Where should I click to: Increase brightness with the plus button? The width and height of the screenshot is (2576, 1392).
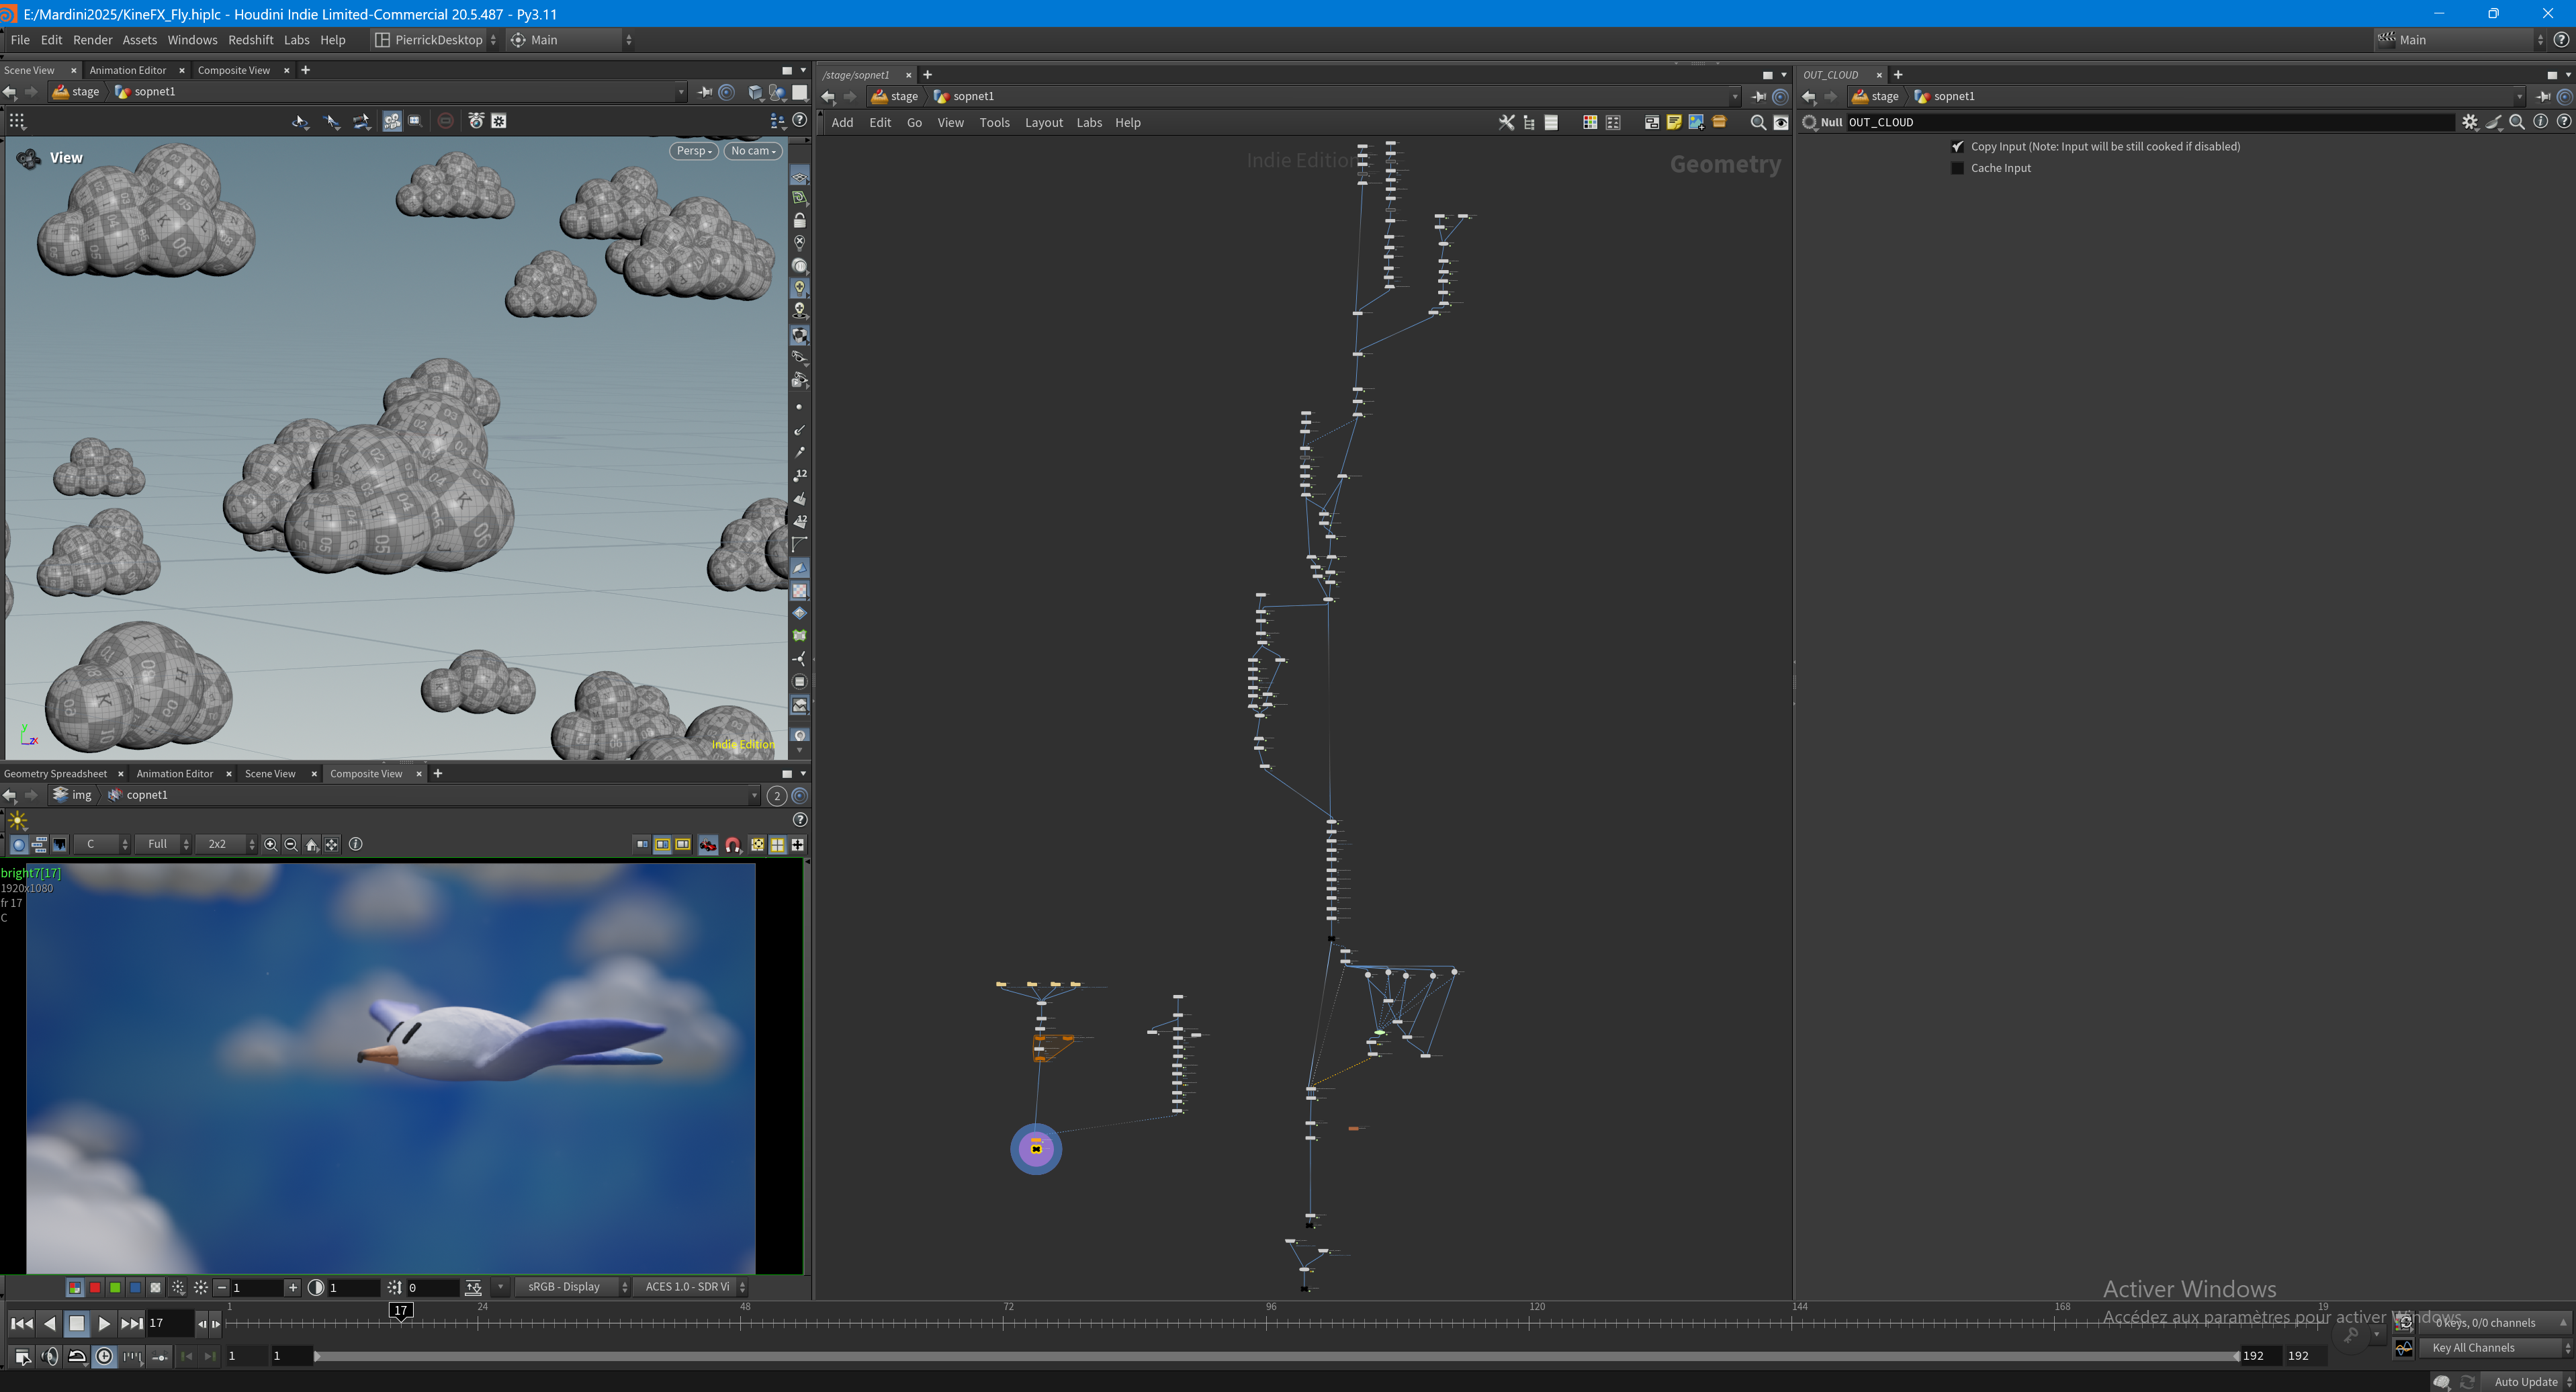coord(293,1287)
